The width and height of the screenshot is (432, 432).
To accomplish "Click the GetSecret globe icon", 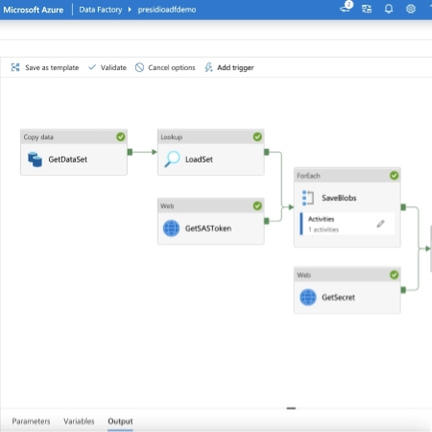I will tap(308, 298).
